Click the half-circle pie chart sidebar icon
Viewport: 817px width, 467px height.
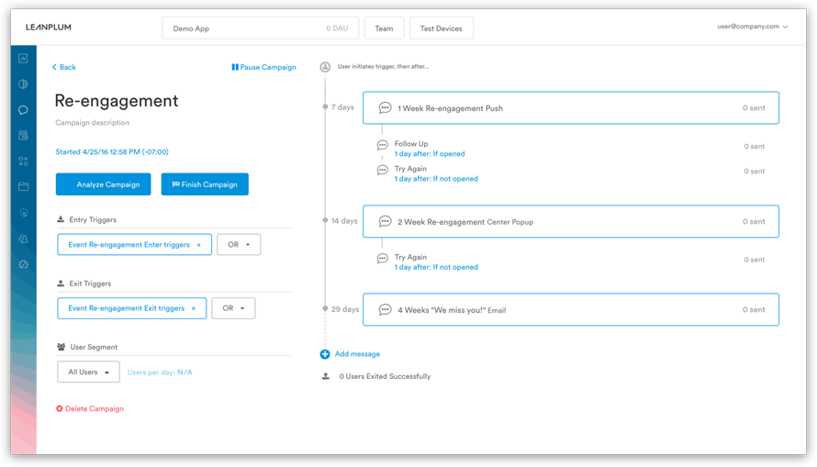[x=23, y=84]
